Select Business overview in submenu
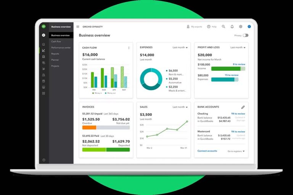 (x=61, y=35)
